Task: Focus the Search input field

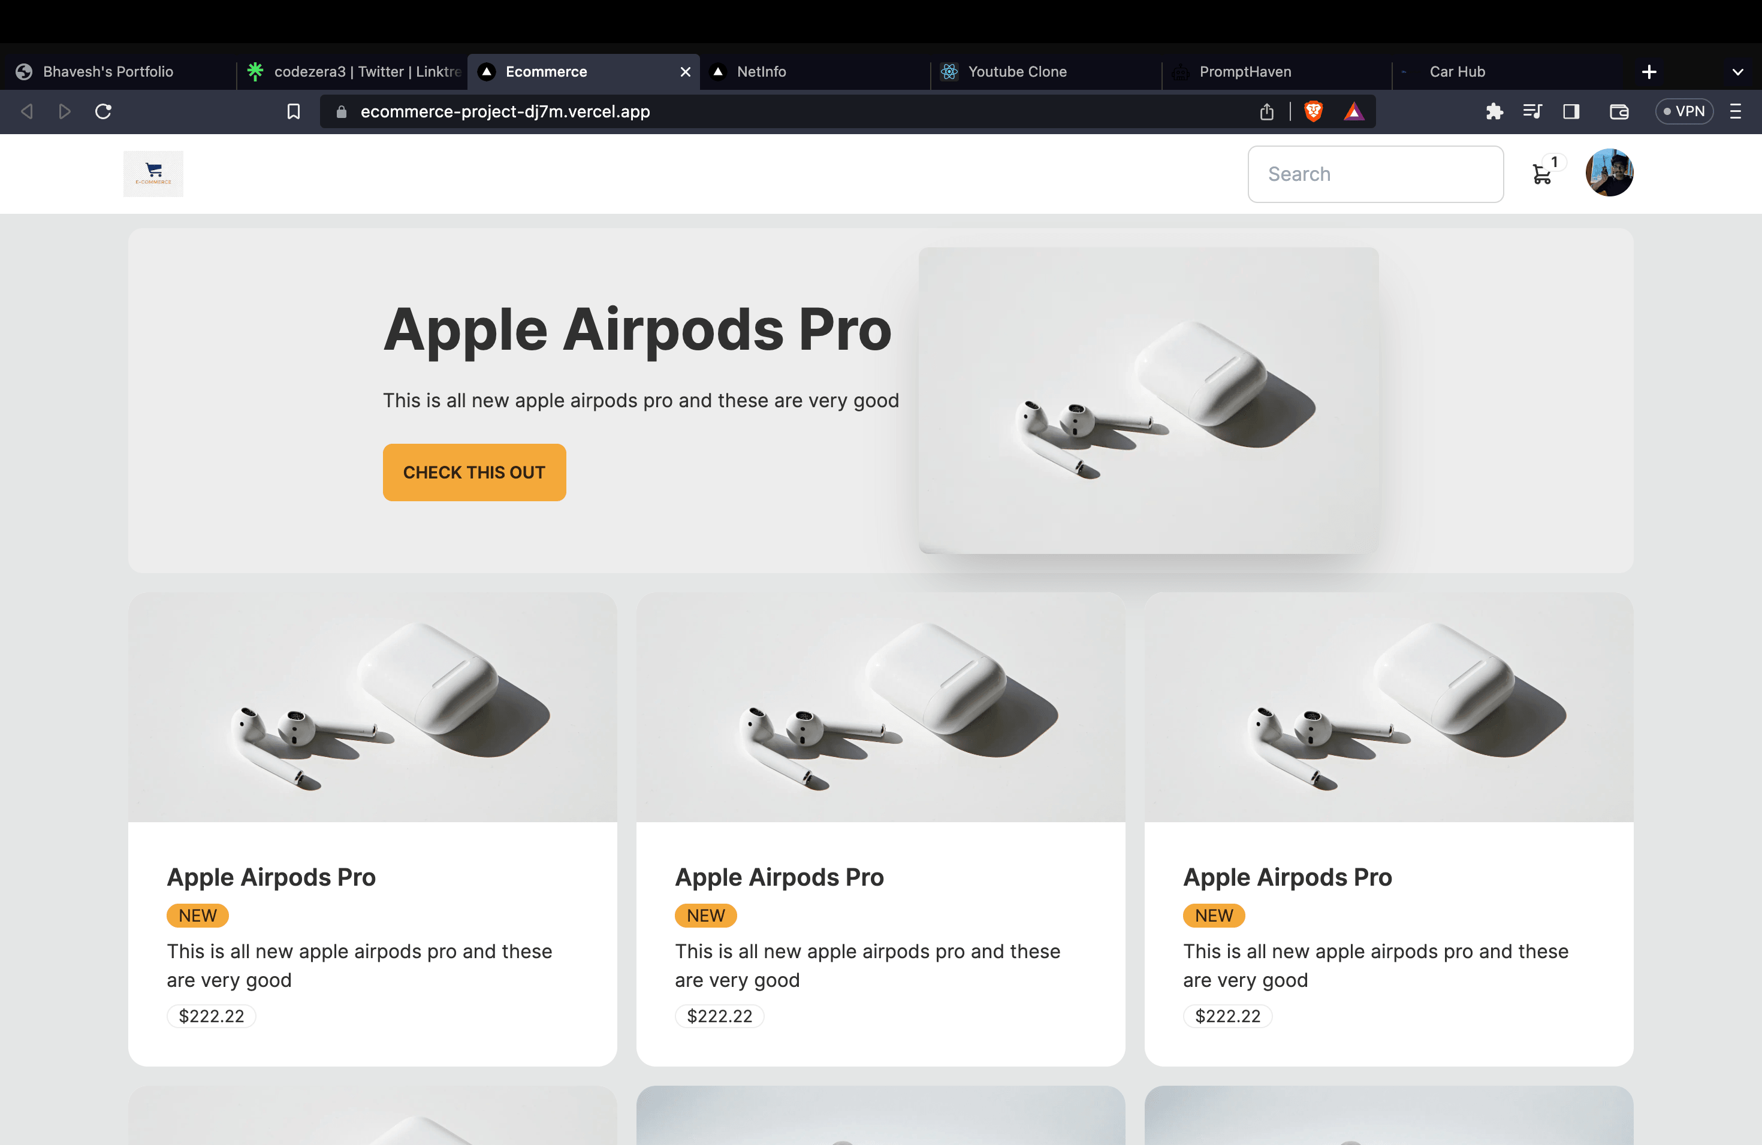Action: click(1375, 174)
